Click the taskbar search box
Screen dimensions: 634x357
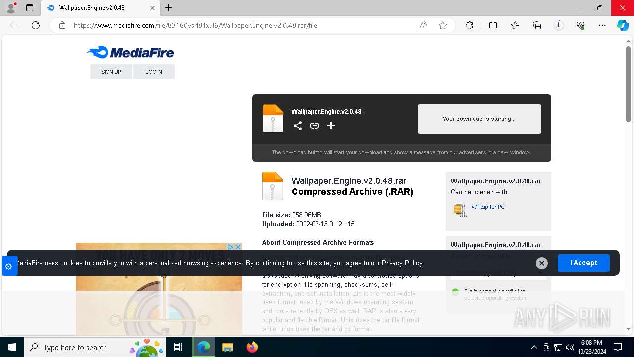click(x=95, y=347)
